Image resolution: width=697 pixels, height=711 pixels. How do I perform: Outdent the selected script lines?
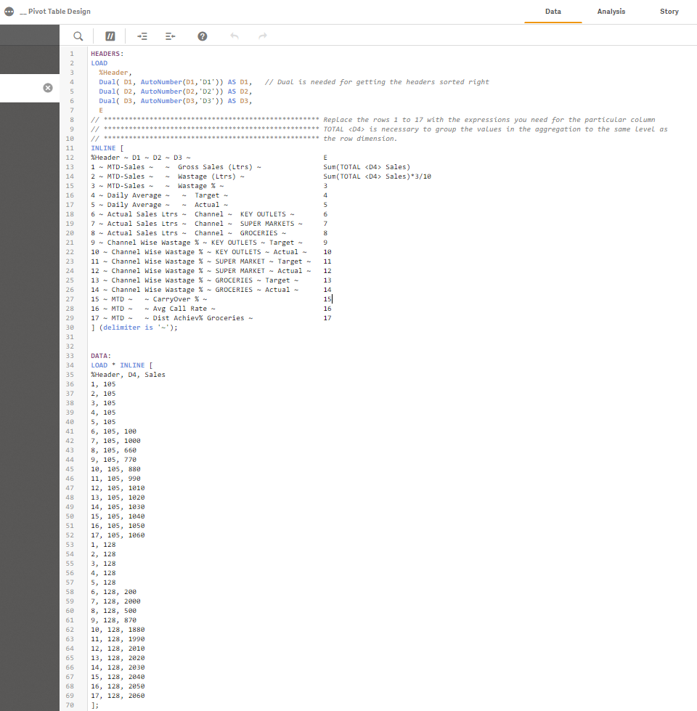[170, 36]
